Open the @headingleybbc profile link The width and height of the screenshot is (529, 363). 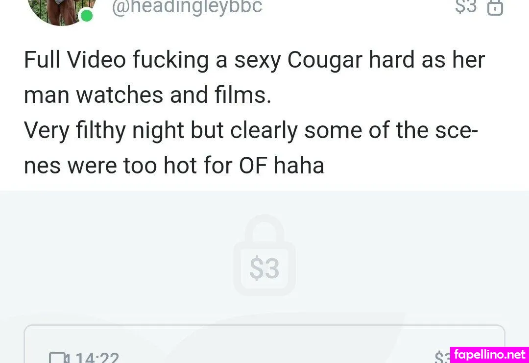pyautogui.click(x=187, y=7)
